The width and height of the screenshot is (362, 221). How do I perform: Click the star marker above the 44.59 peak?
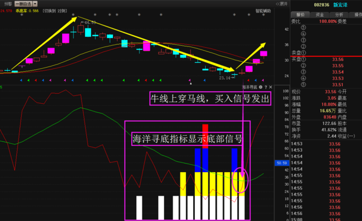click(x=73, y=14)
